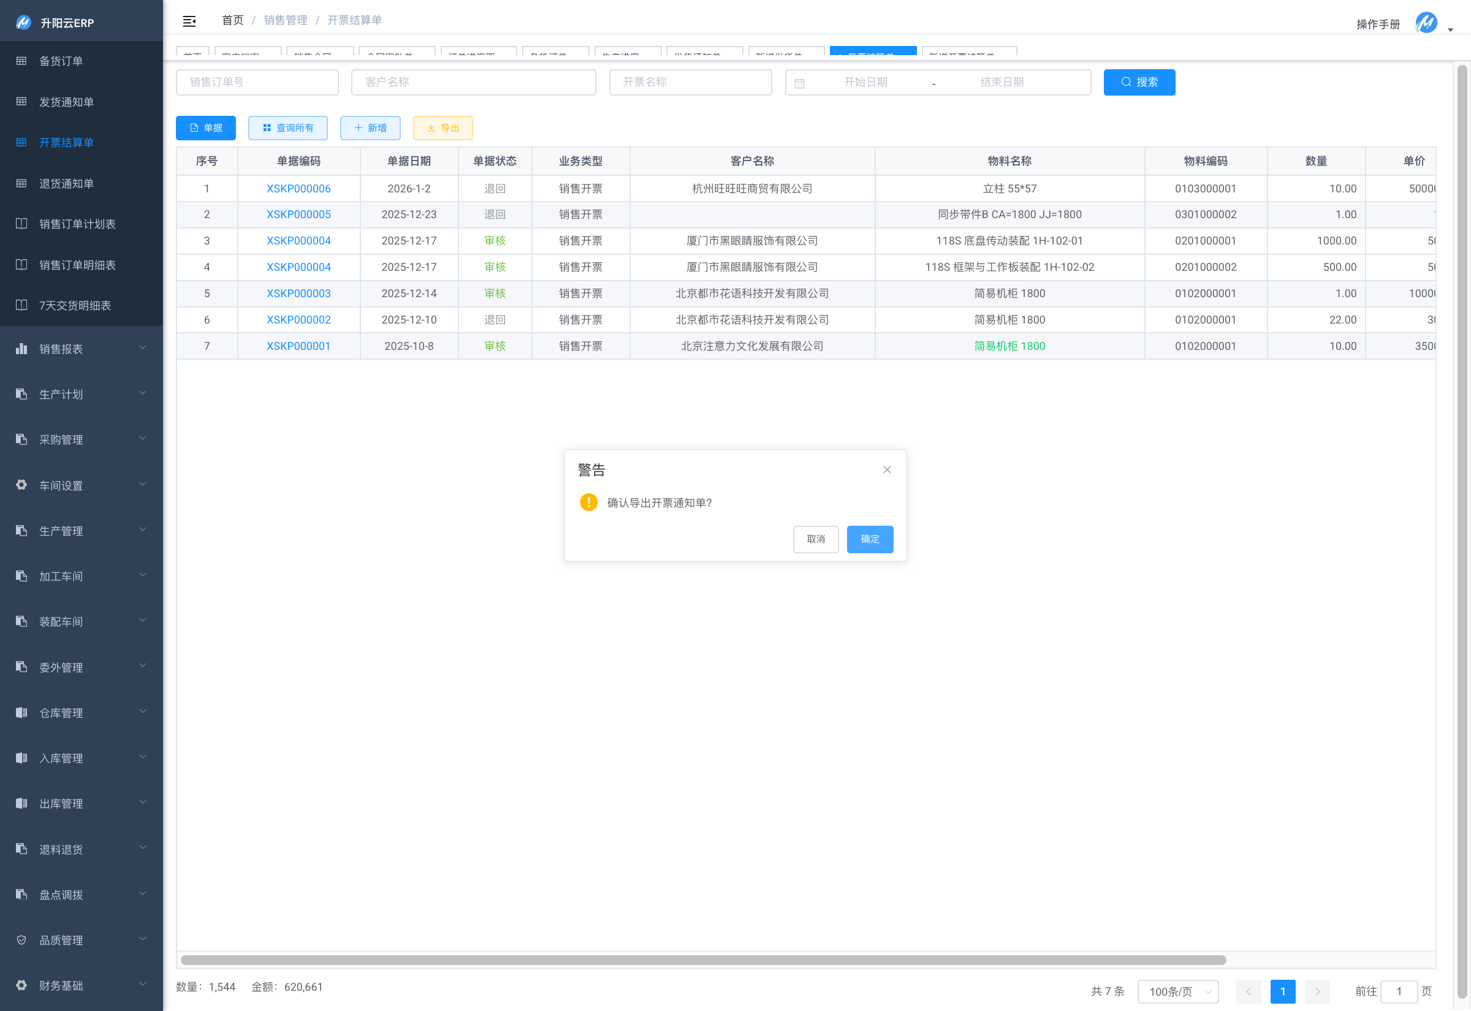Open document link XSKP000006
The image size is (1471, 1011).
[298, 189]
